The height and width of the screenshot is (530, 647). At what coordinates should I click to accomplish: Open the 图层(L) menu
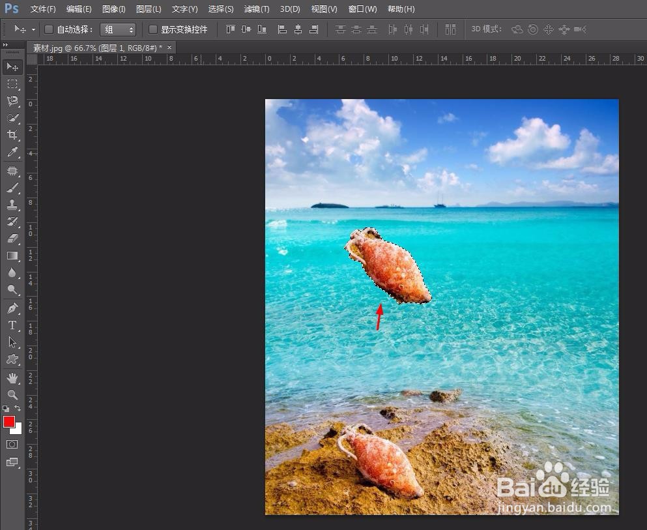coord(149,8)
